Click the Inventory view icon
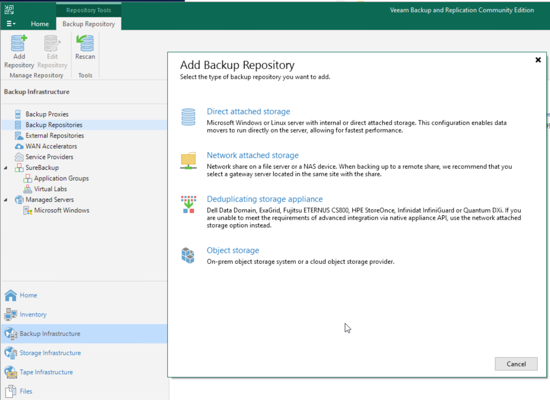This screenshot has width=550, height=400. point(11,314)
